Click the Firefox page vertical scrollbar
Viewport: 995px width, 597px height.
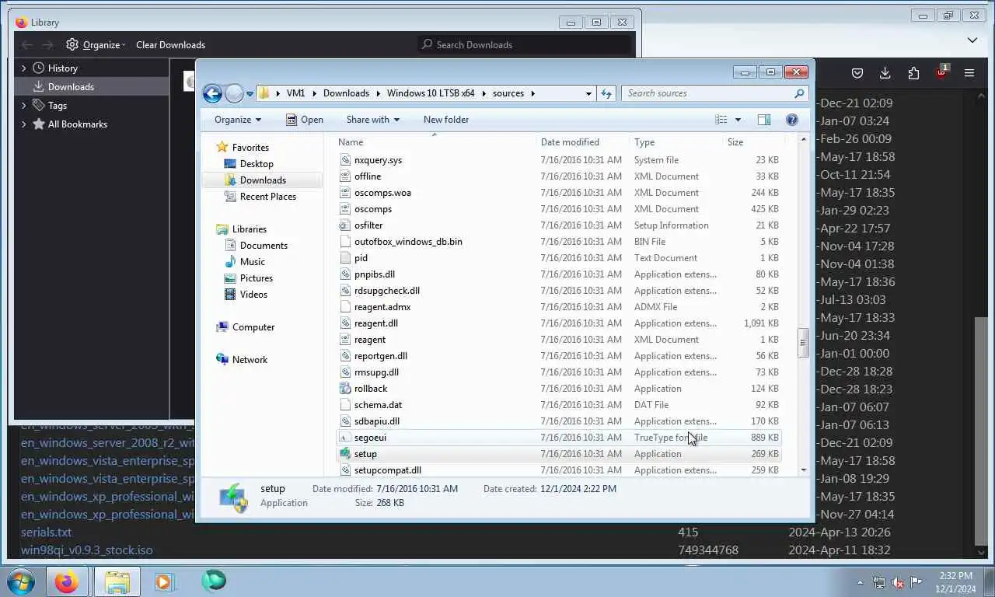click(x=981, y=431)
